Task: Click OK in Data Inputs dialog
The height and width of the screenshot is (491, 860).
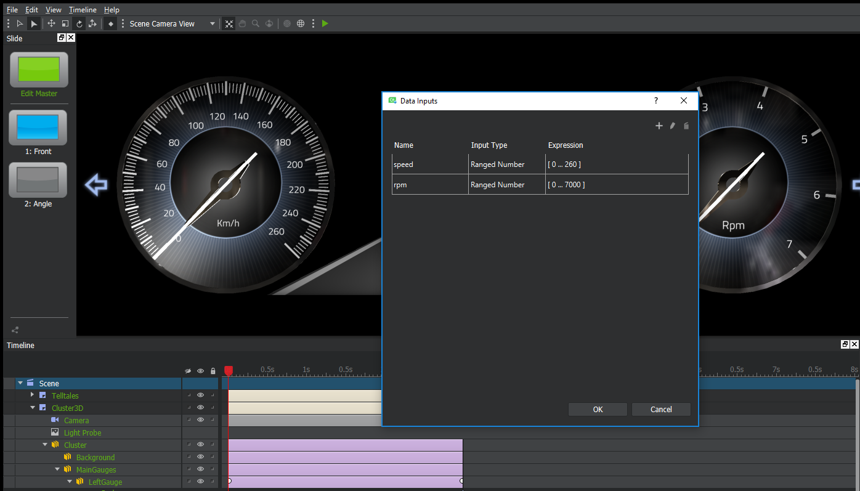Action: coord(598,410)
